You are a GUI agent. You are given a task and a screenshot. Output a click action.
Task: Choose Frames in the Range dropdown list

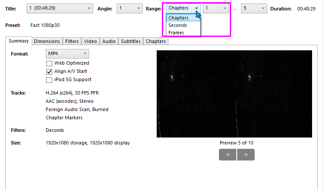pos(183,33)
